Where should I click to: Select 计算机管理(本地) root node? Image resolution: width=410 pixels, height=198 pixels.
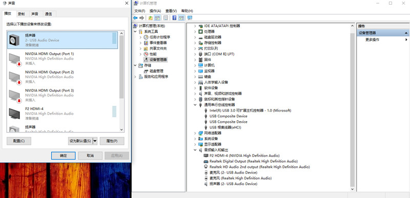tap(152, 26)
